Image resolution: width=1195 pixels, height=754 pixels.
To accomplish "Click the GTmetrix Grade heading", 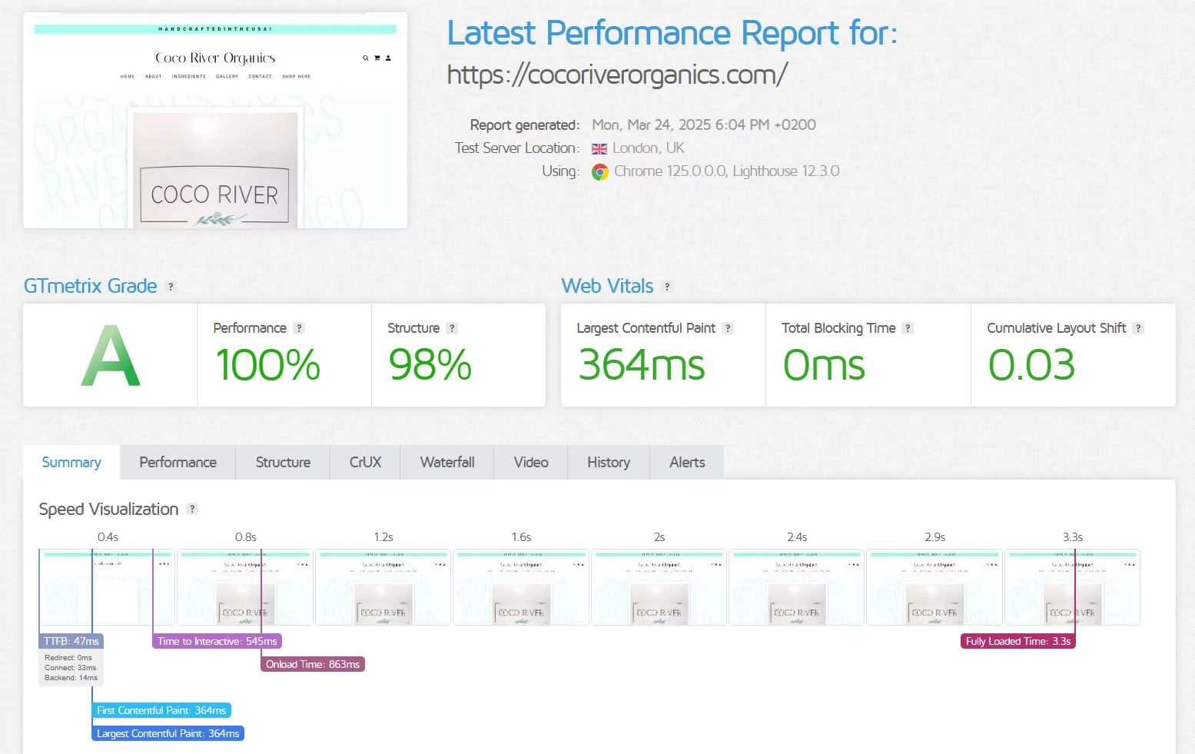I will (91, 286).
